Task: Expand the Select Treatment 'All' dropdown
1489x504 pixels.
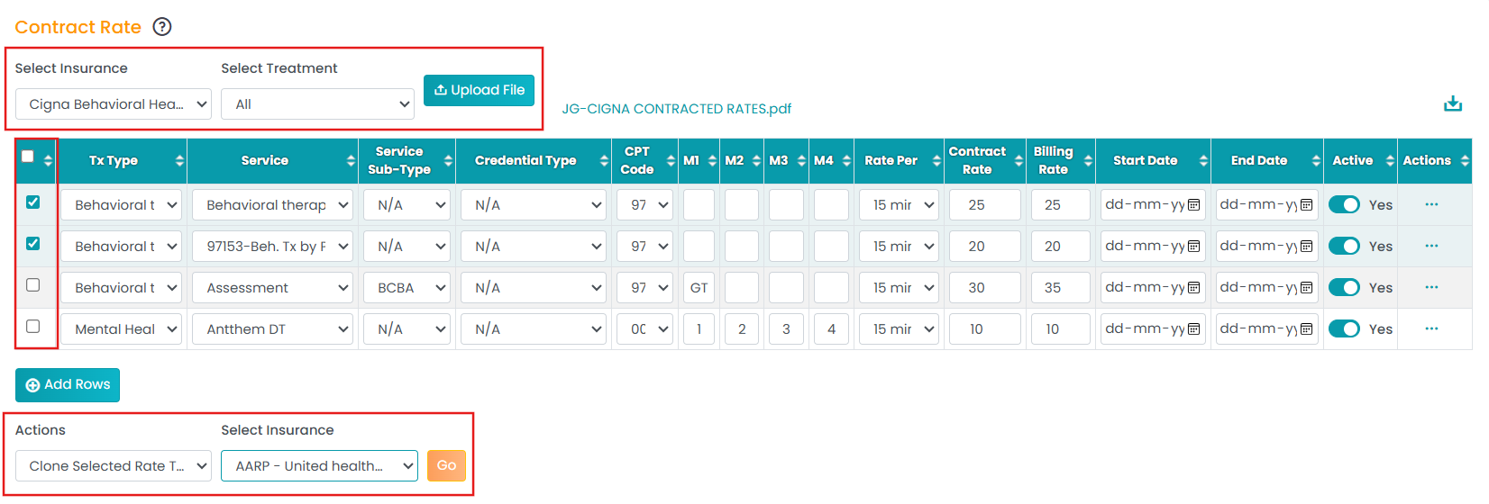Action: [317, 104]
